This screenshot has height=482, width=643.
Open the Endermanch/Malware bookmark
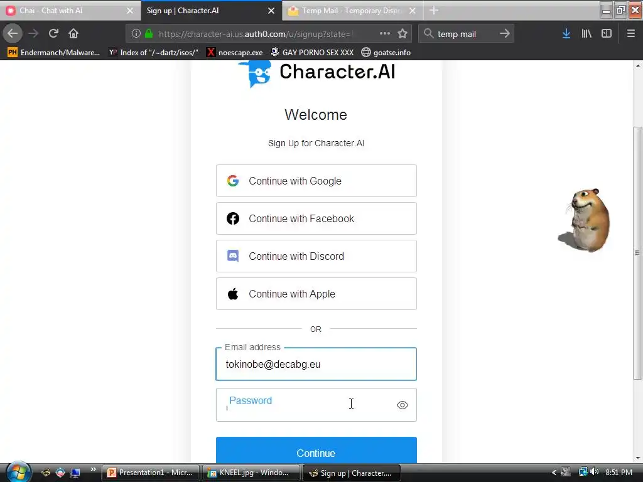coord(54,53)
